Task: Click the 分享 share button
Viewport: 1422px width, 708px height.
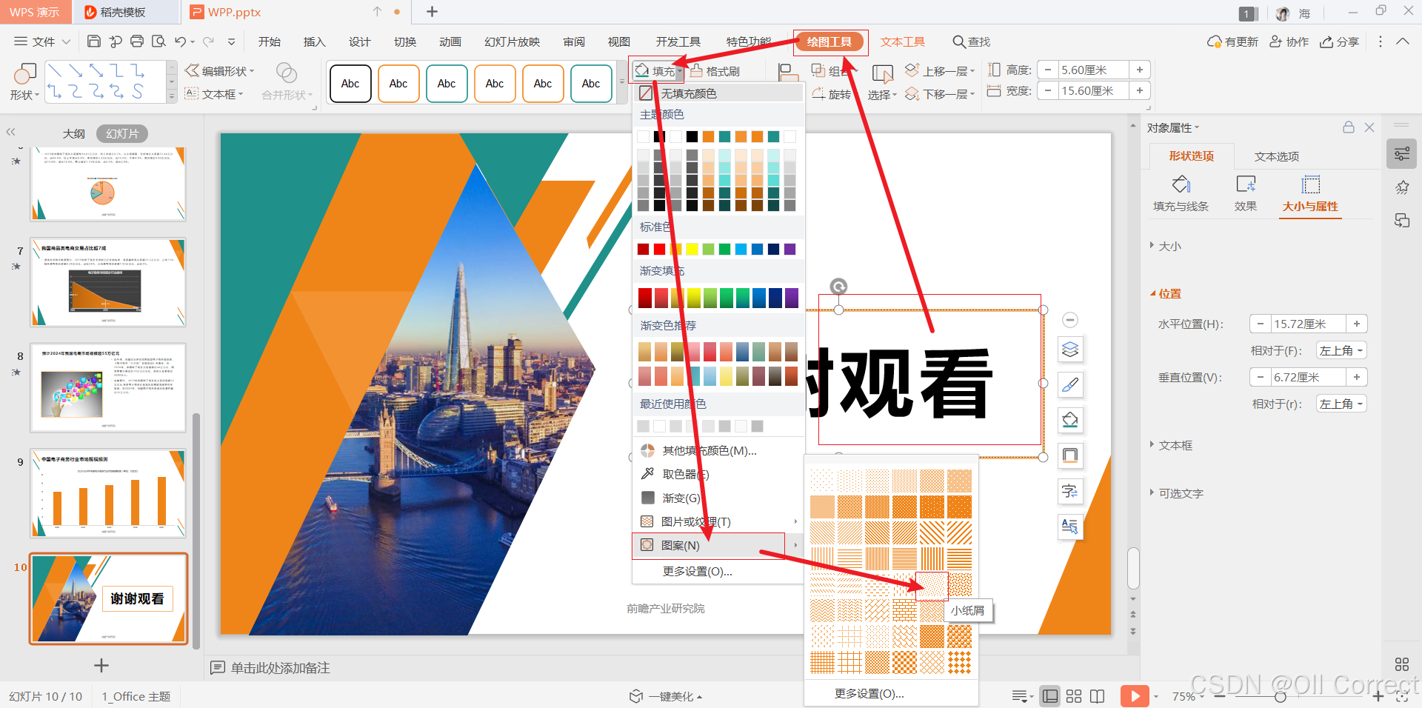Action: coord(1339,41)
